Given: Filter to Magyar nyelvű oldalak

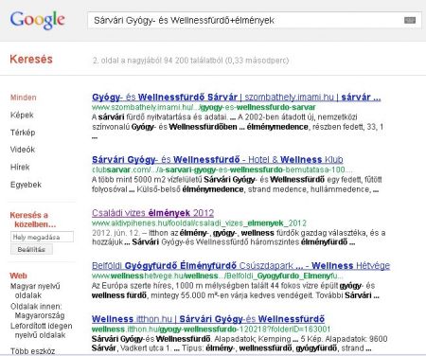Looking at the screenshot, I should tap(35, 291).
